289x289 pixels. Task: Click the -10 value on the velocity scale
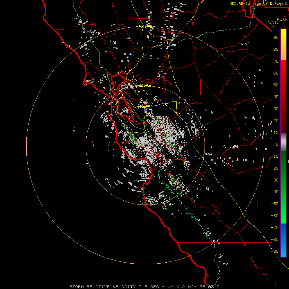coord(275,156)
